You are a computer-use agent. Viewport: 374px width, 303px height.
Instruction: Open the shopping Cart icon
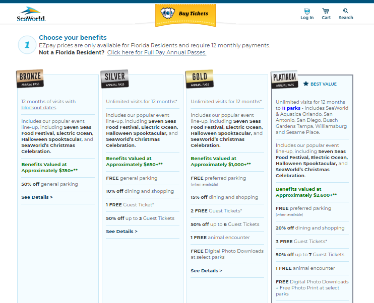tap(326, 11)
